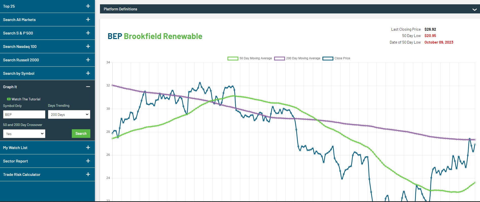This screenshot has width=480, height=202.
Task: Open the Search by Symbol section
Action: tap(47, 73)
